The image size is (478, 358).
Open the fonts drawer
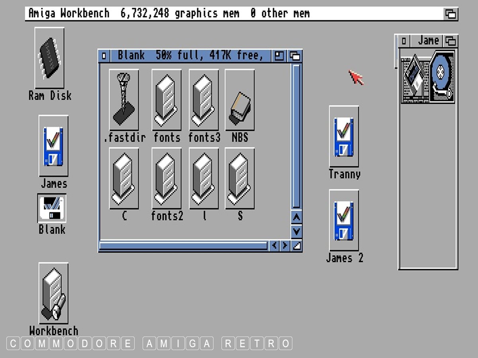tap(167, 99)
